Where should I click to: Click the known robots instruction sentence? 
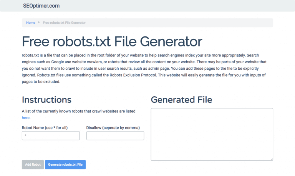(79, 111)
